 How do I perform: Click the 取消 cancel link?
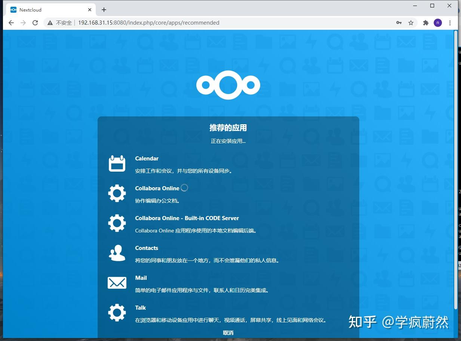[228, 332]
